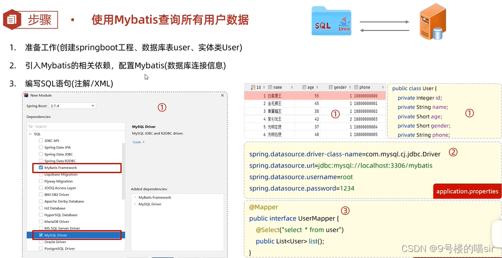Click the spring.datasource.password=1234 line

tap(302, 188)
